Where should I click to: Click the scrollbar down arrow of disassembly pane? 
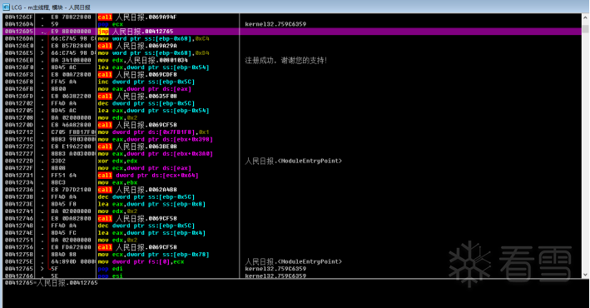[x=586, y=275]
